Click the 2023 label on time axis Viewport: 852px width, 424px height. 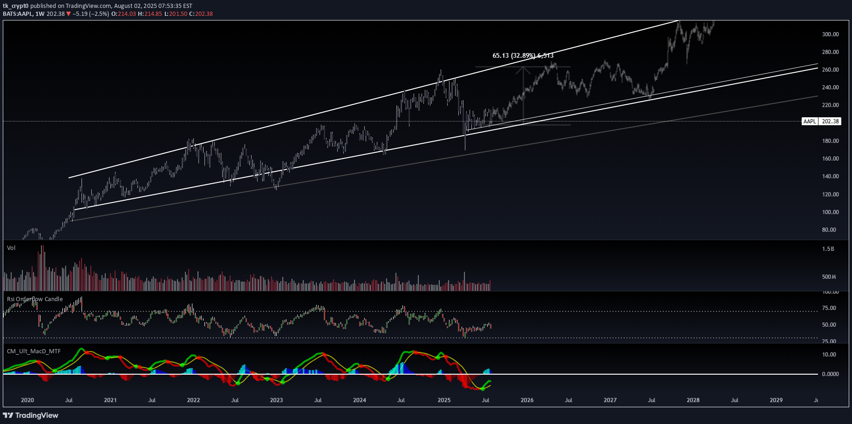(x=276, y=400)
